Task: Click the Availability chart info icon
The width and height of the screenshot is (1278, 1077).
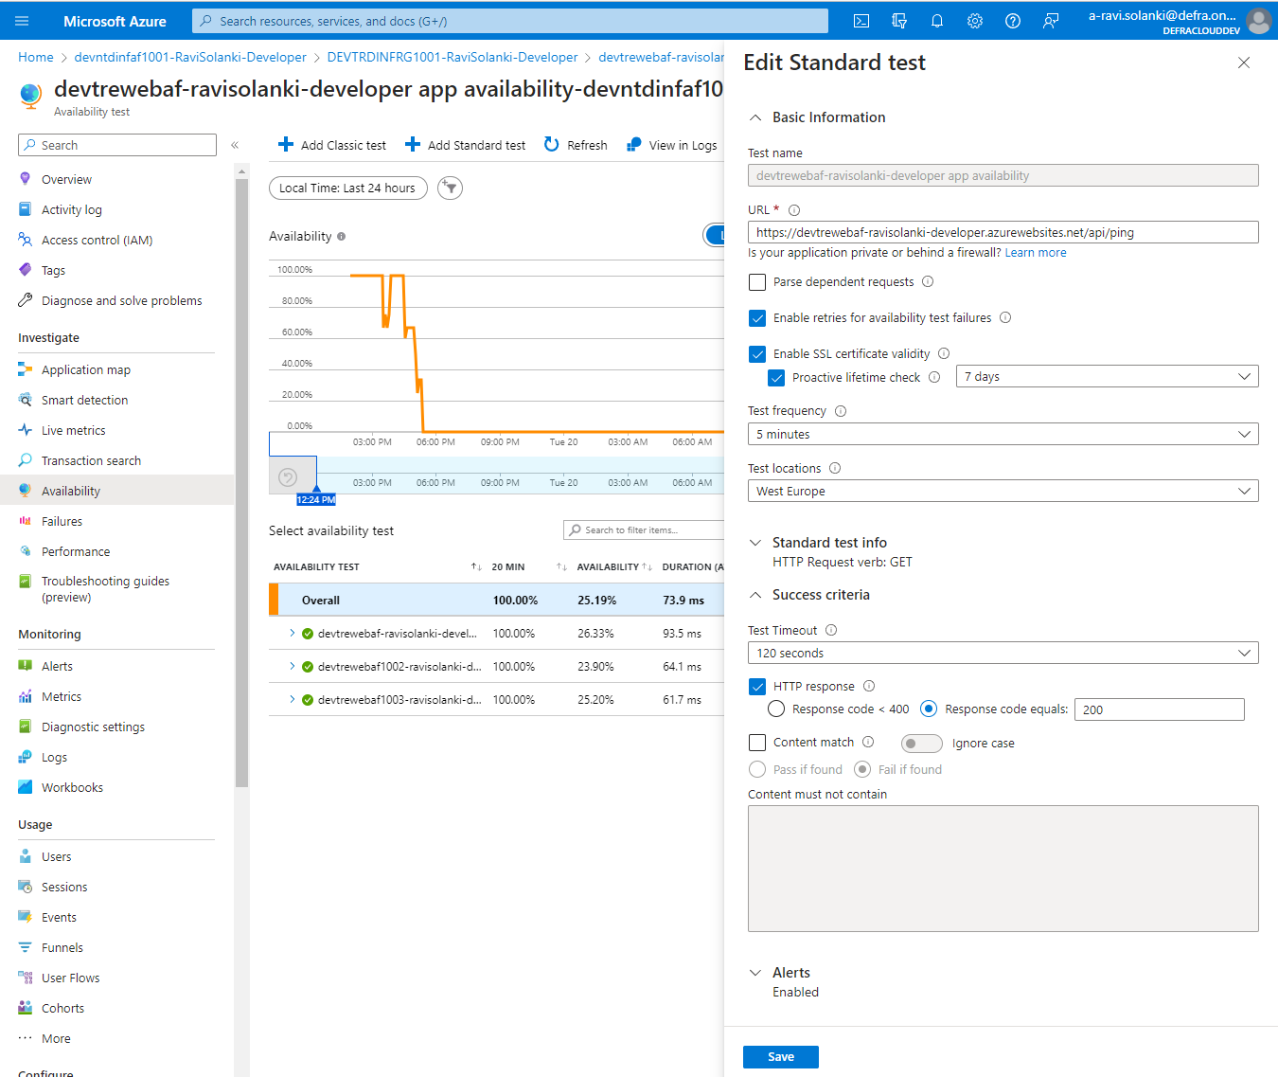Action: point(342,236)
